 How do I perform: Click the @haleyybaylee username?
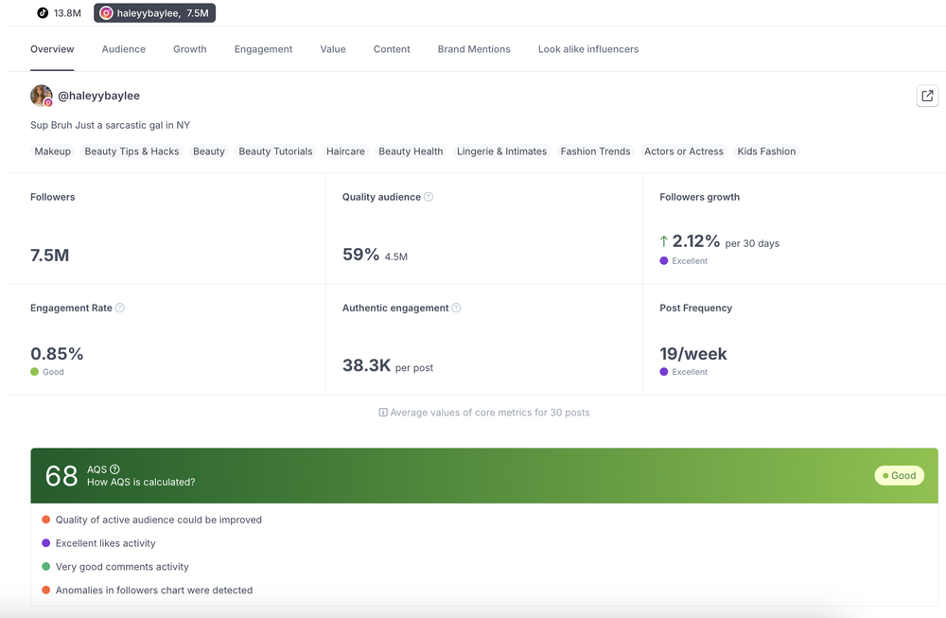point(99,96)
